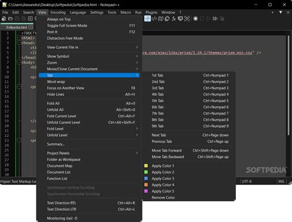Click the macro playback play icon
Screen dimensions: 292x222
[208, 18]
